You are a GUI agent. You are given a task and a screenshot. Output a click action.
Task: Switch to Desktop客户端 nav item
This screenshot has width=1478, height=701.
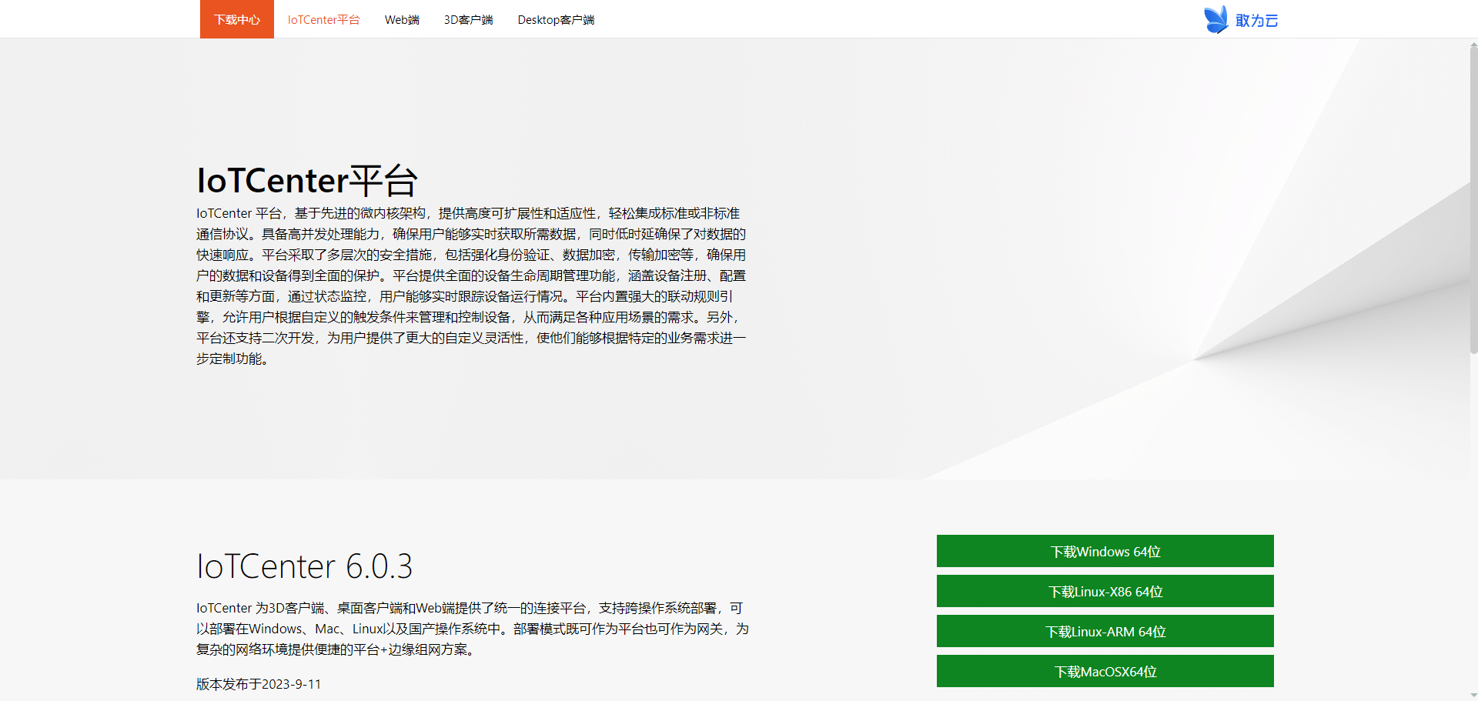[x=556, y=19]
